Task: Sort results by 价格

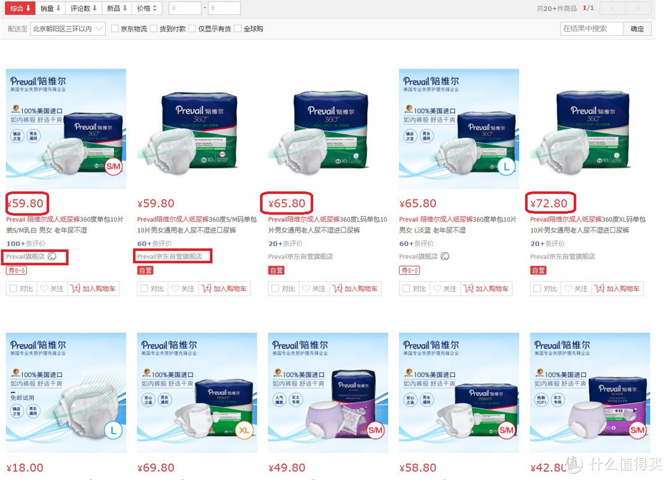Action: [x=147, y=8]
